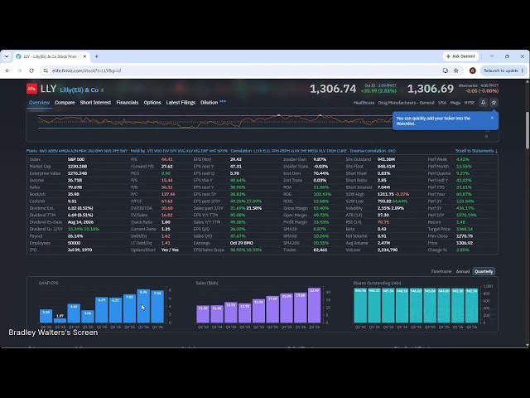Reload the Finviz page
This screenshot has height=398, width=530.
pos(31,70)
